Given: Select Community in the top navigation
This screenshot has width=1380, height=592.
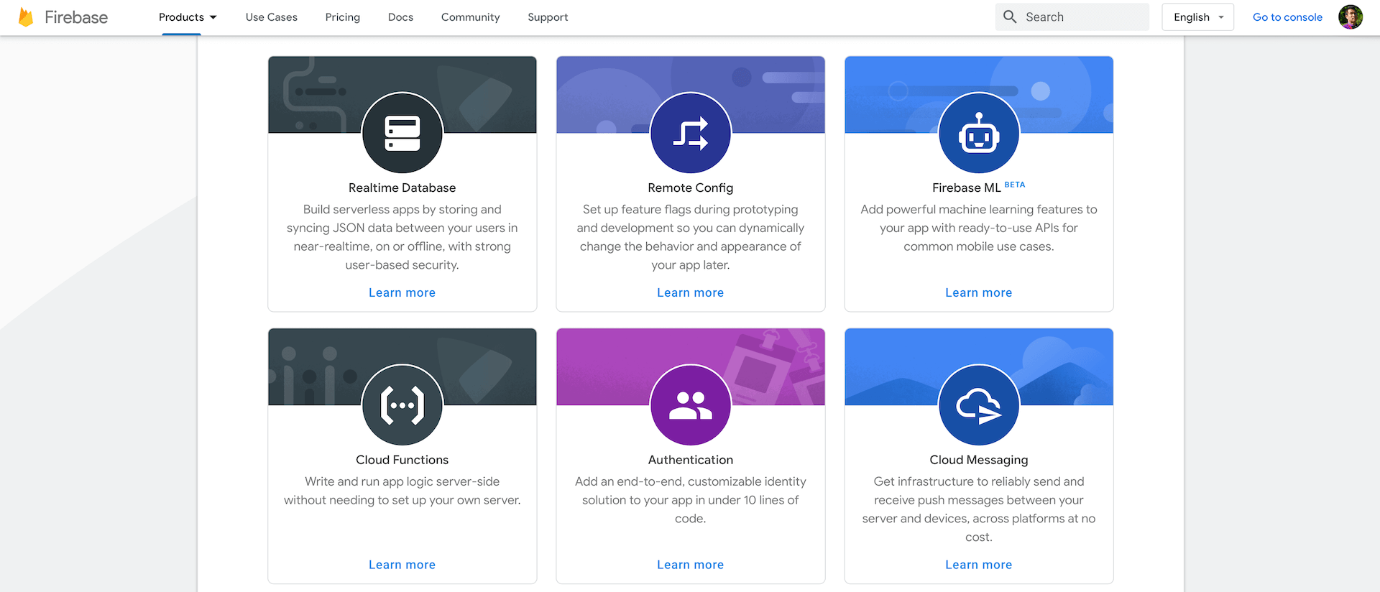Looking at the screenshot, I should click(470, 17).
